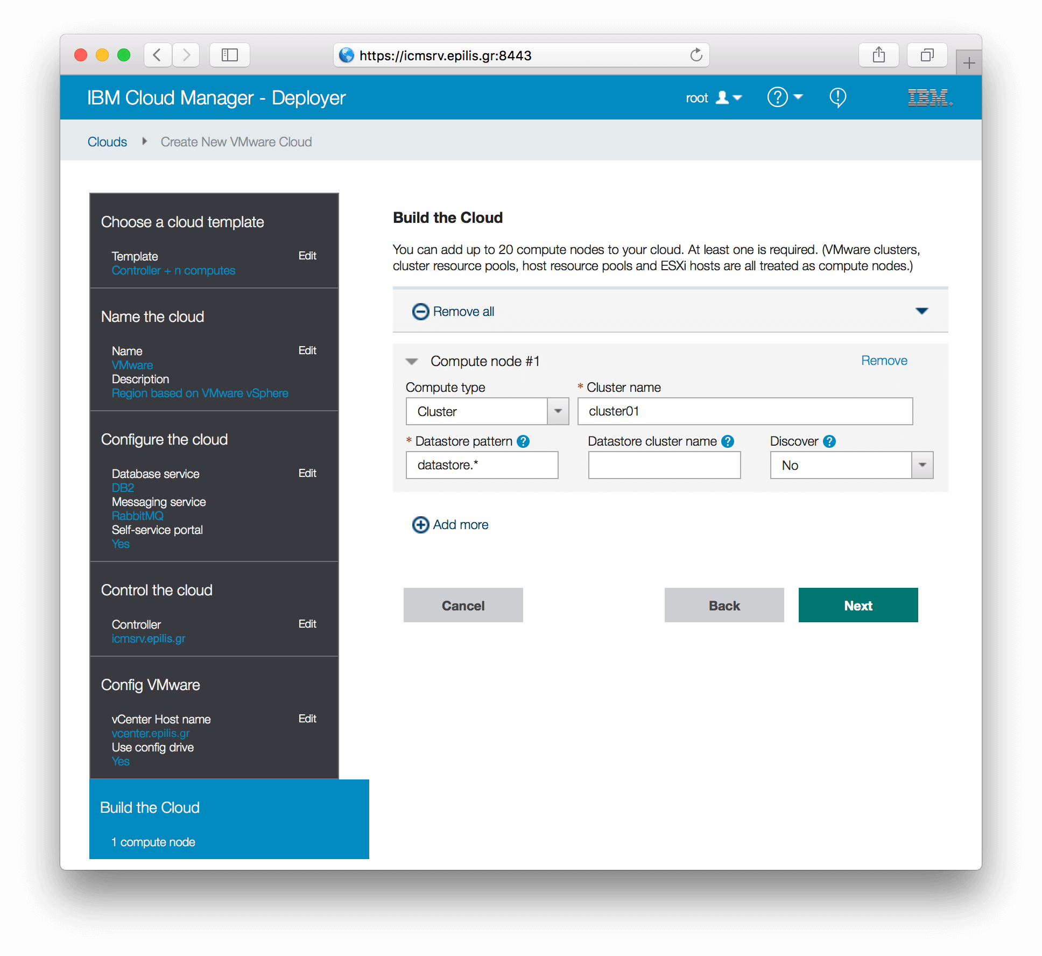Open a new tab with the plus button
The height and width of the screenshot is (956, 1042).
[969, 63]
